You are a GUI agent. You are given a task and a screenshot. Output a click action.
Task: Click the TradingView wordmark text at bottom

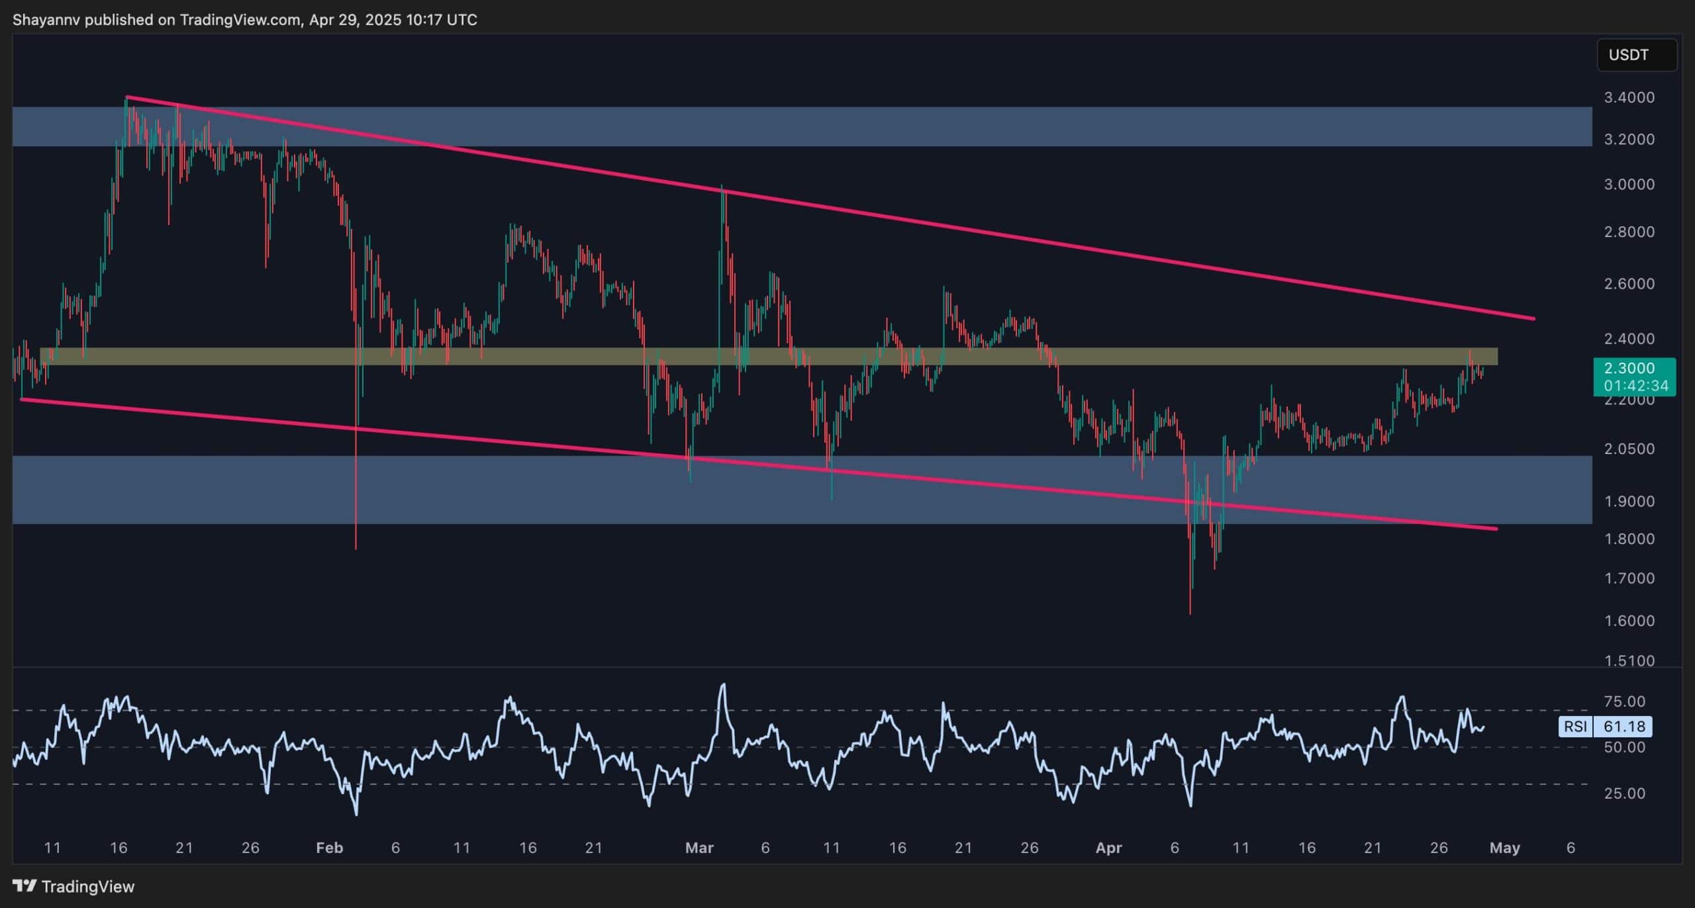point(87,886)
